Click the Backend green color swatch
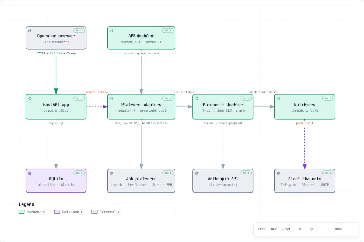364x242 pixels. coord(22,212)
